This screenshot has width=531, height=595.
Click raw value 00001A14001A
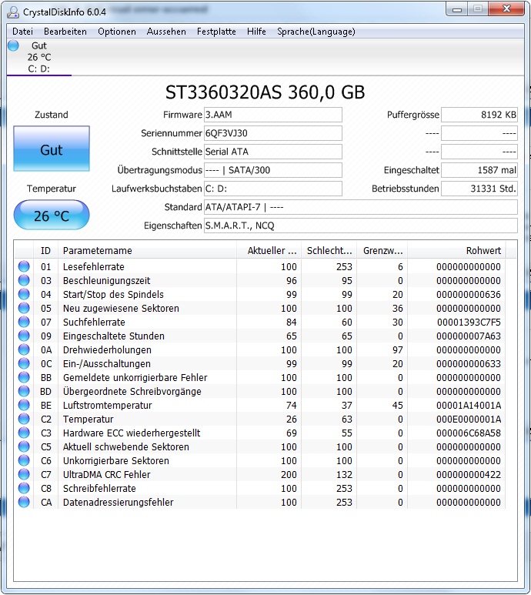(x=469, y=406)
